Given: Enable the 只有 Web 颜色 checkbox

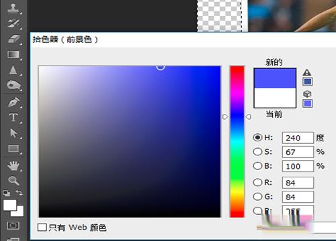Looking at the screenshot, I should 42,228.
